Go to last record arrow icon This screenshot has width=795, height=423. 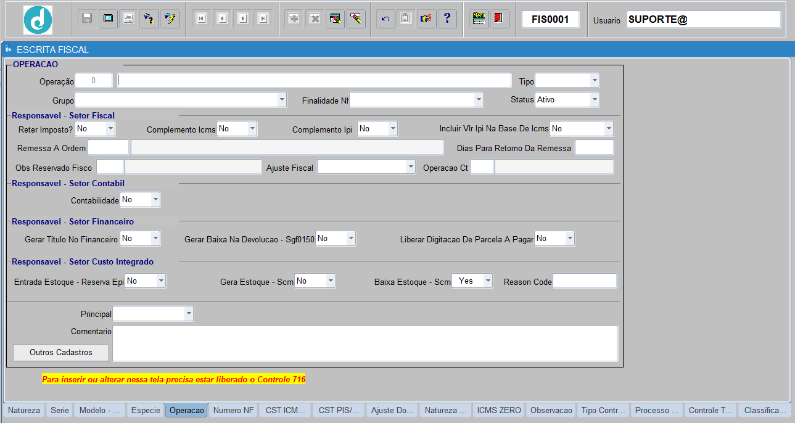point(263,18)
